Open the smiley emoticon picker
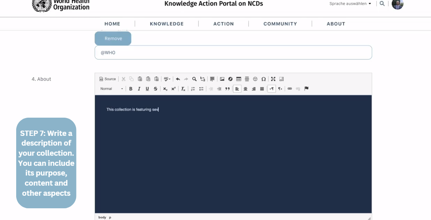Image resolution: width=431 pixels, height=220 pixels. (x=255, y=79)
